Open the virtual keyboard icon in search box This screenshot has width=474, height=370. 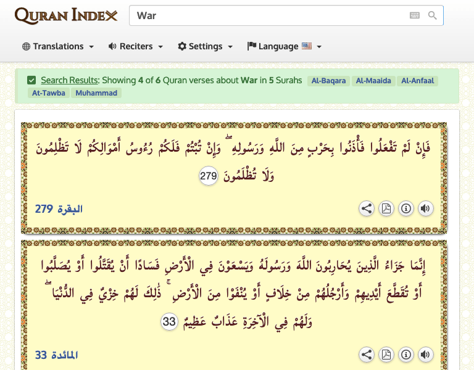tap(415, 15)
